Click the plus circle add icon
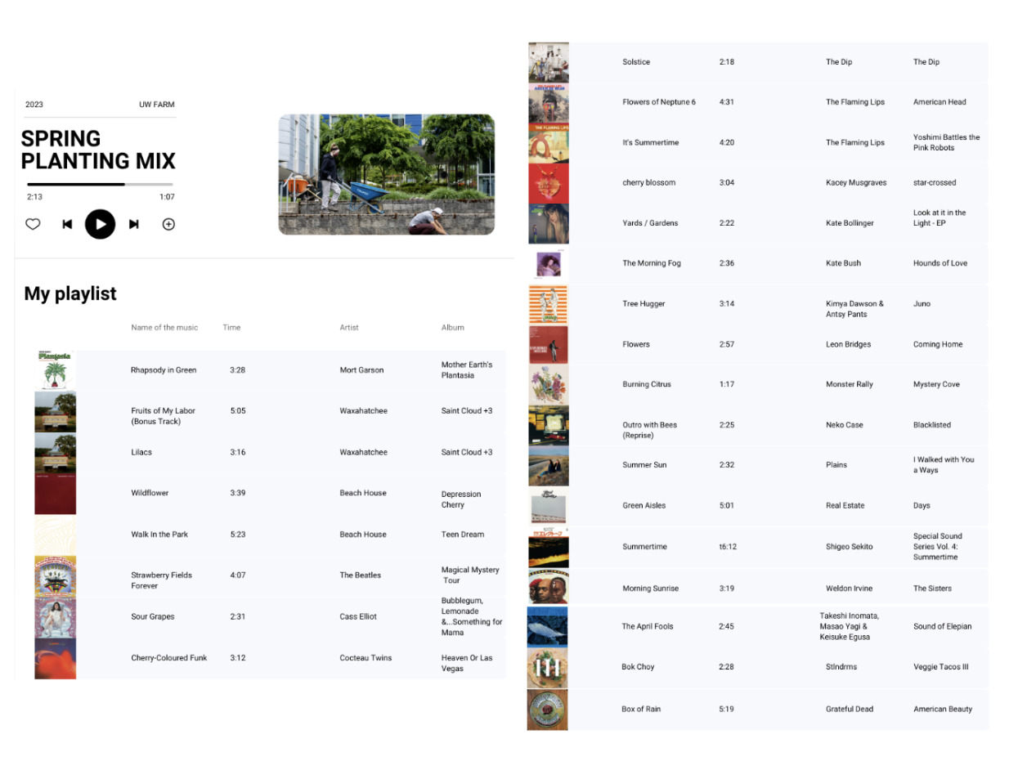The image size is (1009, 770). (168, 224)
